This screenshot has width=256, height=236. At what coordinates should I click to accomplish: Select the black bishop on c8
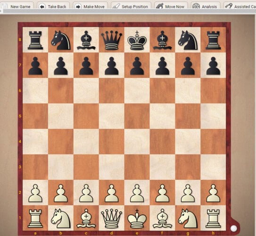86,40
